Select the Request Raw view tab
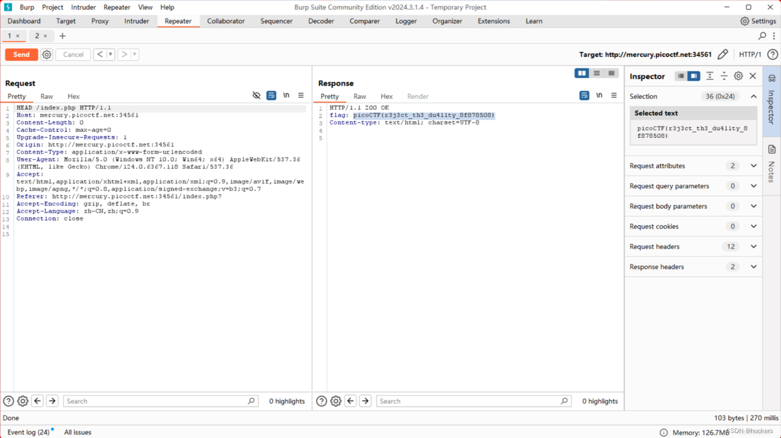 (x=46, y=96)
